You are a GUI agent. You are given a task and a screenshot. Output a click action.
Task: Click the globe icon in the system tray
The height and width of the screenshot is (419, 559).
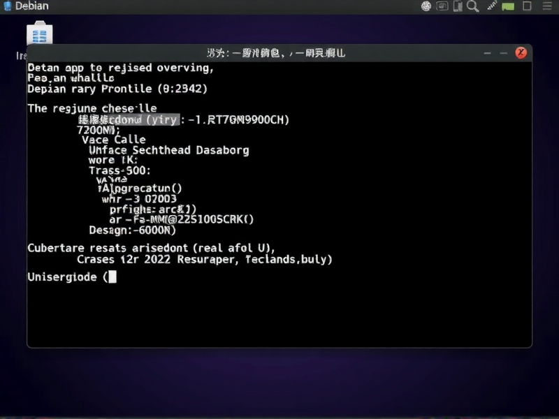click(x=427, y=6)
